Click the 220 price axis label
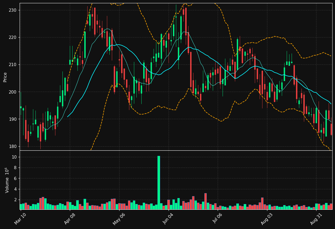 point(13,37)
